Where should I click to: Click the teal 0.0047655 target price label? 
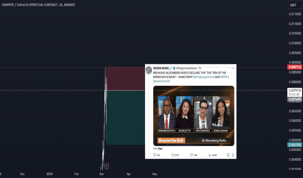[295, 145]
